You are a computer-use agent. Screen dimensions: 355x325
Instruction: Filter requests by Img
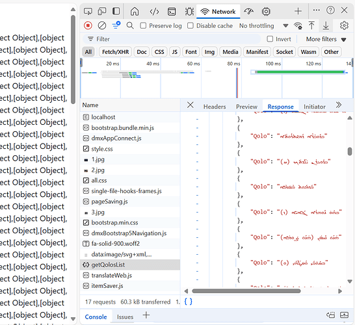click(209, 52)
